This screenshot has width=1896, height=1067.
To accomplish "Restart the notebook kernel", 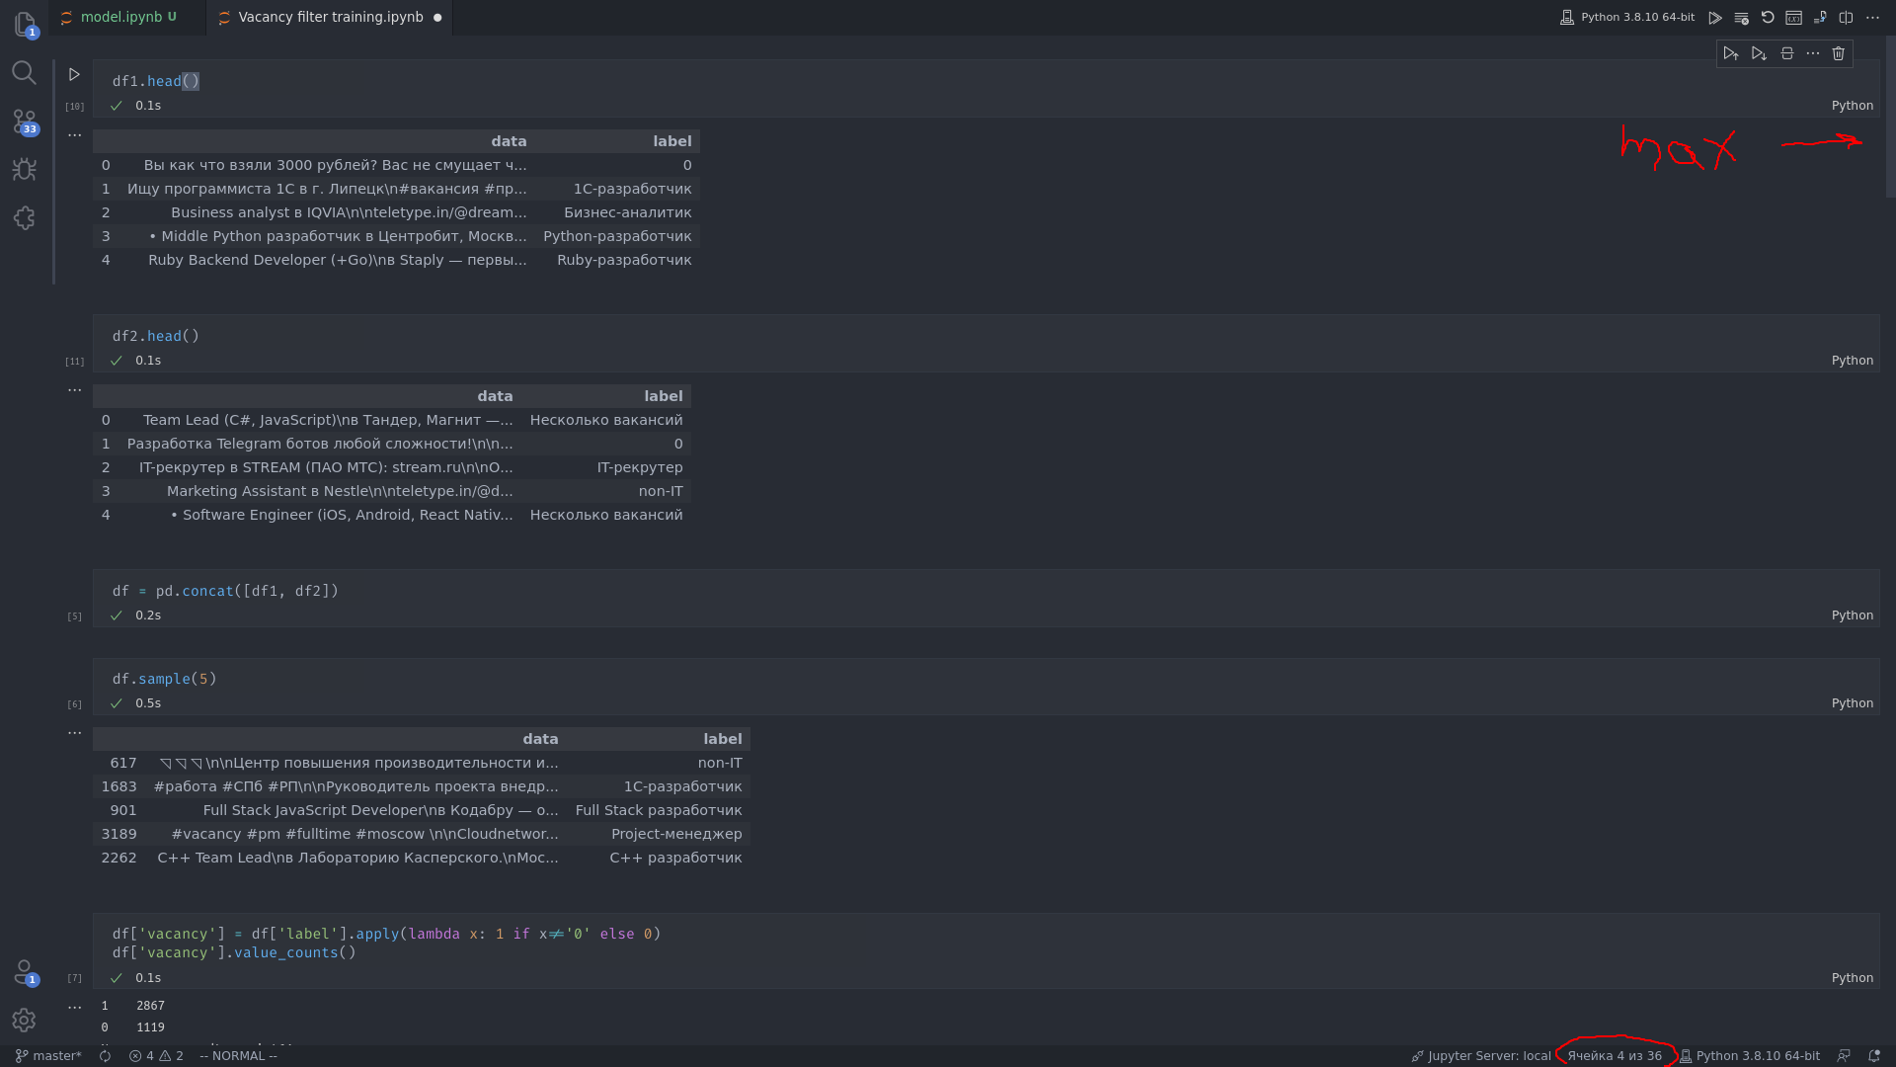I will point(1768,18).
